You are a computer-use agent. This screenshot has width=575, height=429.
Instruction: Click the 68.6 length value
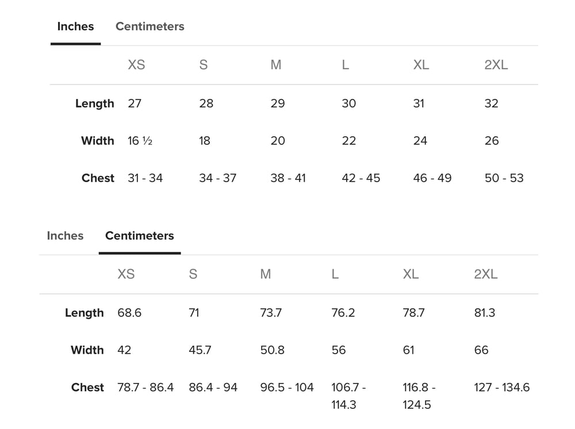pos(129,313)
